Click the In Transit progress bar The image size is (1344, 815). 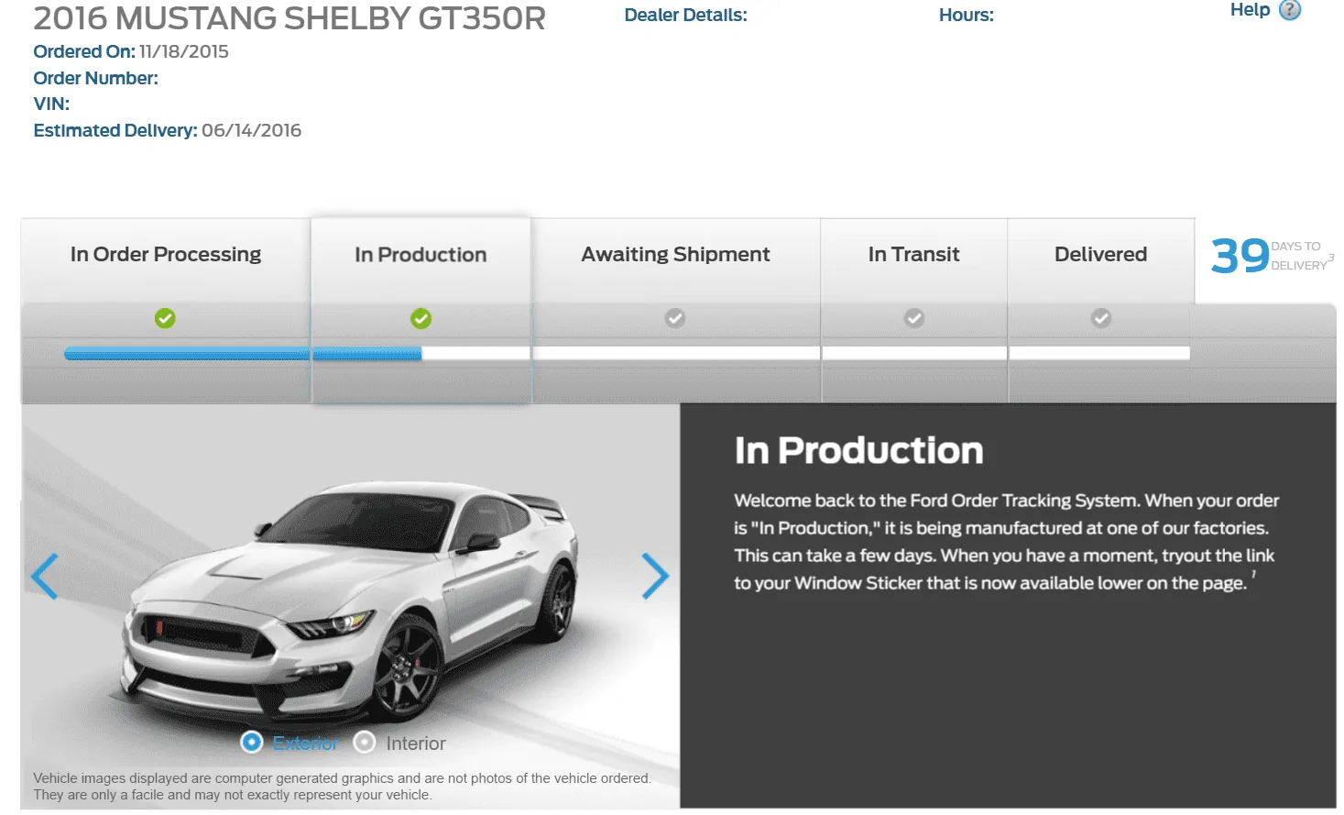914,354
